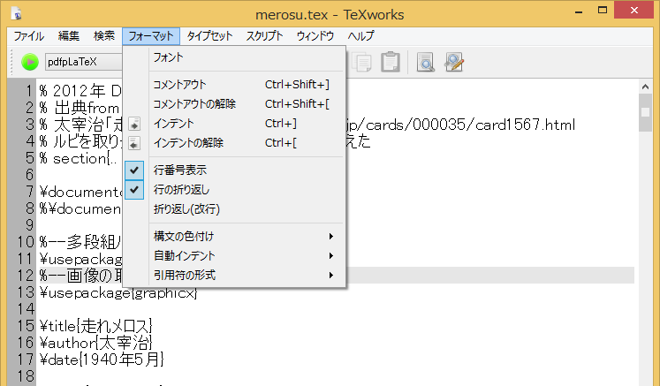This screenshot has width=660, height=386.
Task: Click the Copy icon in toolbar
Action: [x=360, y=62]
